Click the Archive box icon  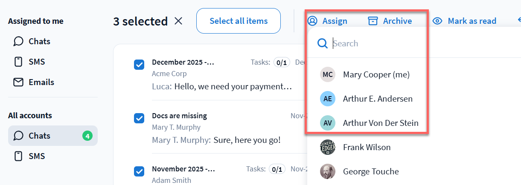373,21
